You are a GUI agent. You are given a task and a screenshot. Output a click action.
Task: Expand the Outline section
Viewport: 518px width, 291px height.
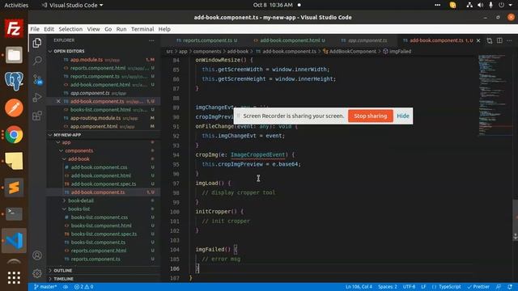[63, 271]
